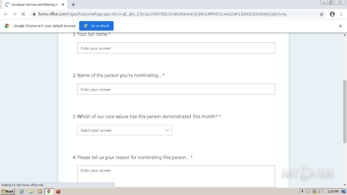347x195 pixels.
Task: Click the browser back arrow
Action: [x=6, y=14]
